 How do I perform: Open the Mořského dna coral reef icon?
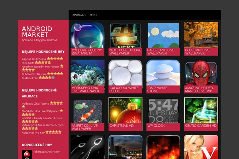(88, 72)
